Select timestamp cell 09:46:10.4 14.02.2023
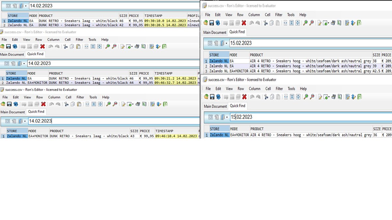Image resolution: width=392 pixels, height=220 pixels. [x=176, y=136]
